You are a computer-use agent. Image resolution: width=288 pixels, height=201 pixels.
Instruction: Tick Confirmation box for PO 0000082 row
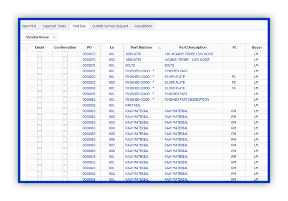(65, 99)
